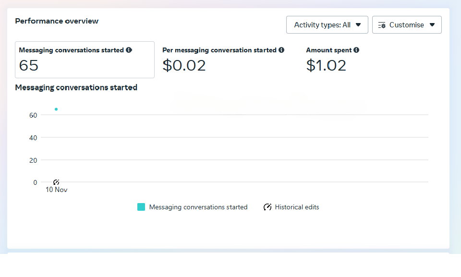461x277 pixels.
Task: Click the teal legend color square
Action: [141, 206]
